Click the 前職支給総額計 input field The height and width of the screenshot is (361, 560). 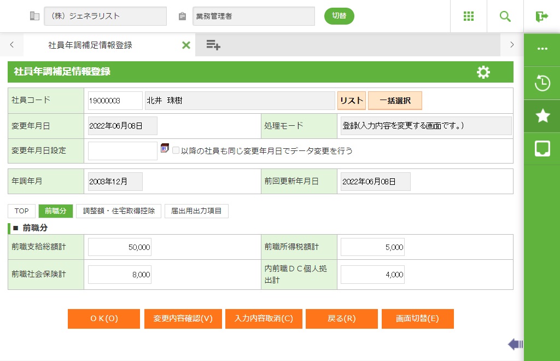tap(120, 247)
